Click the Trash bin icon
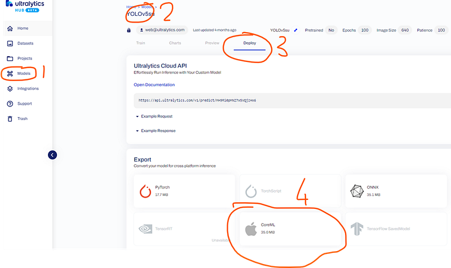Viewport: 451px width, 268px height. tap(10, 119)
